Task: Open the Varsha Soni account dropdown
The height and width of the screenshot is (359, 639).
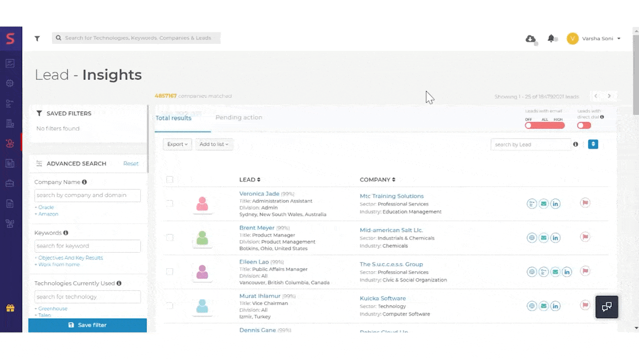Action: tap(599, 38)
